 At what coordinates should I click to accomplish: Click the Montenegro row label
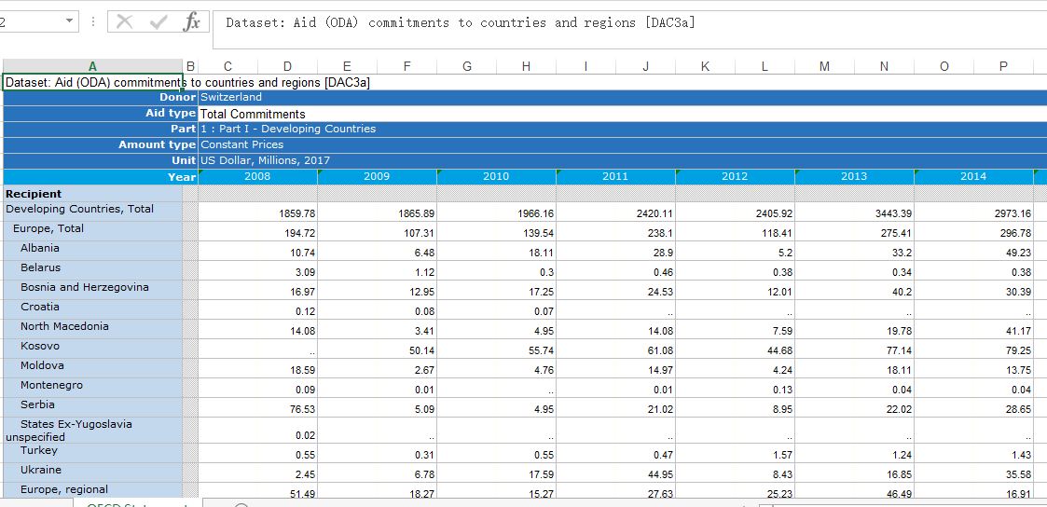(93, 387)
